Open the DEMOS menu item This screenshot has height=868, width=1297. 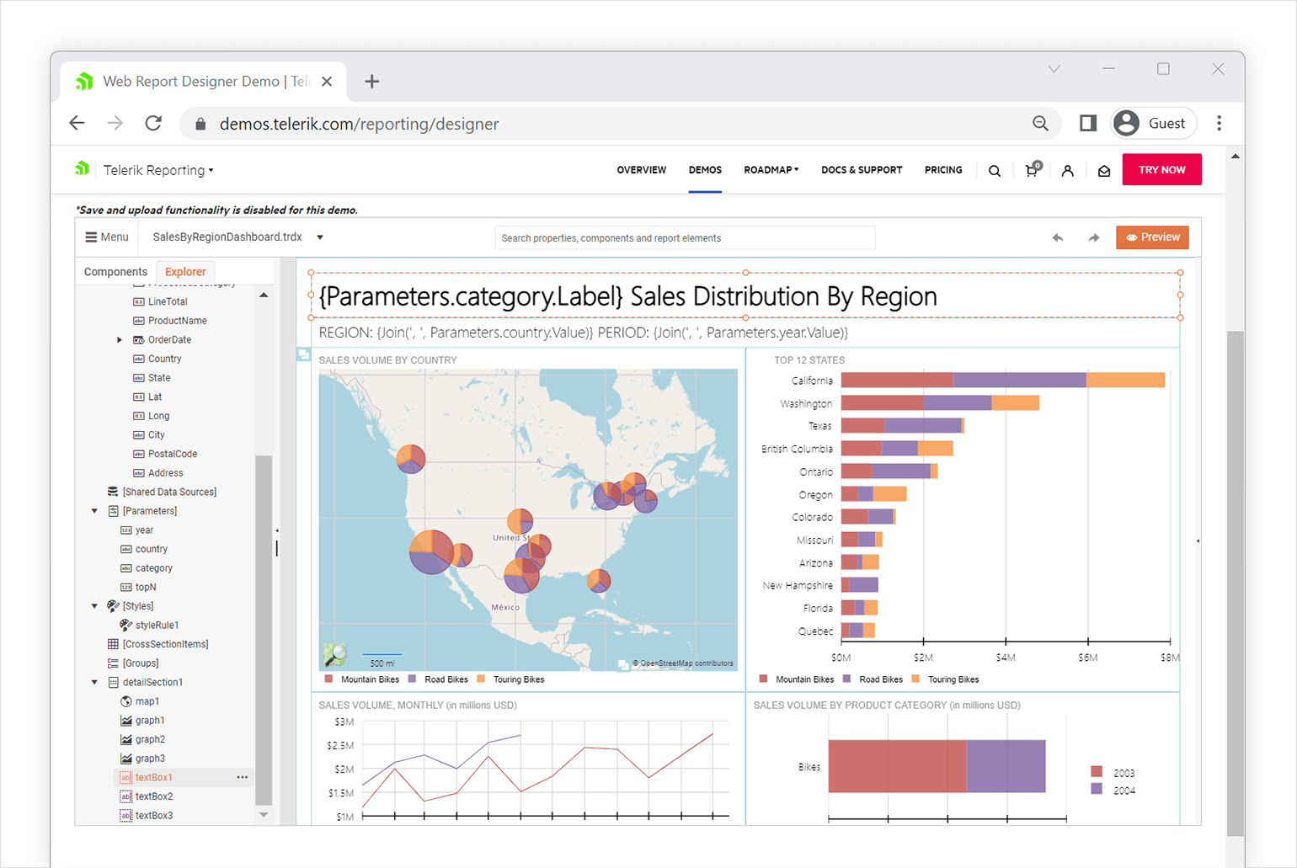click(705, 169)
